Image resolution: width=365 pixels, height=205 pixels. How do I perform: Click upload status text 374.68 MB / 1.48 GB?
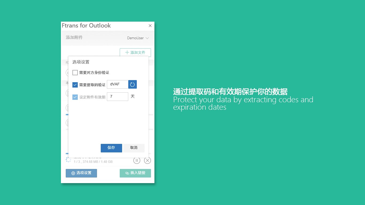tap(98, 162)
